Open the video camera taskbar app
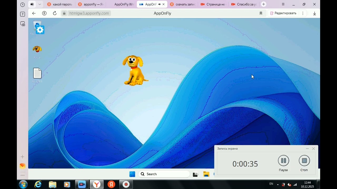 click(82, 184)
